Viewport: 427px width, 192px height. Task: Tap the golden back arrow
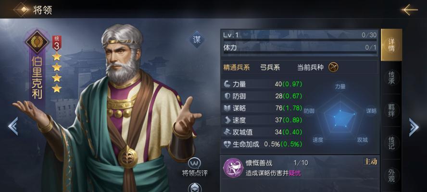409,10
